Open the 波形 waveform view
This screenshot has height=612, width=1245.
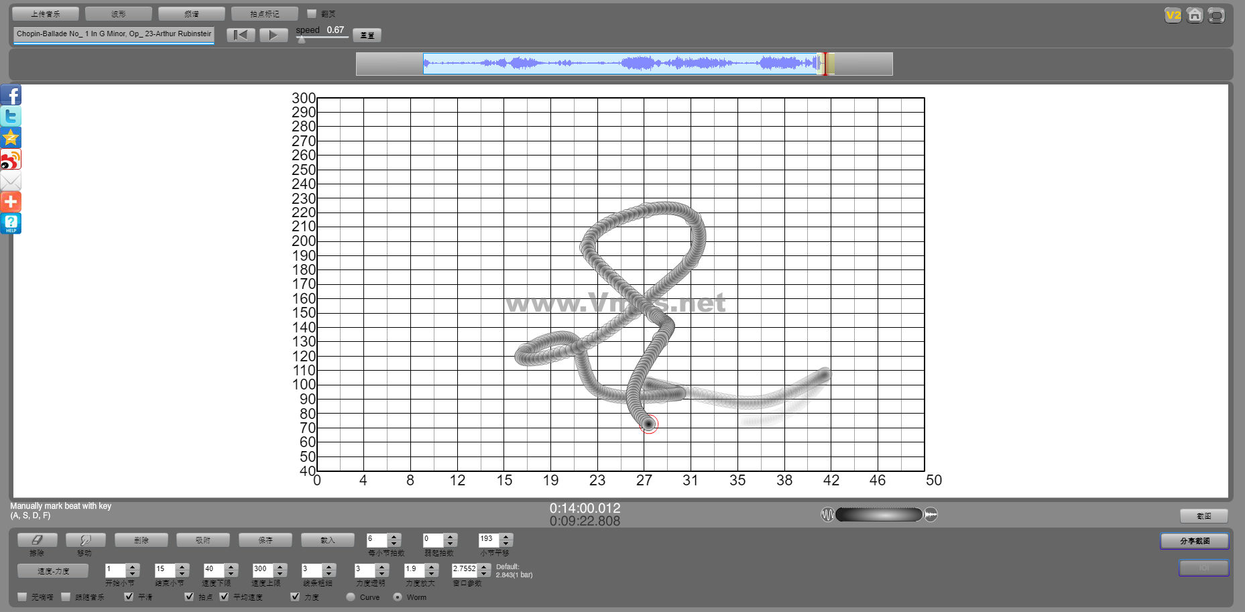(119, 13)
